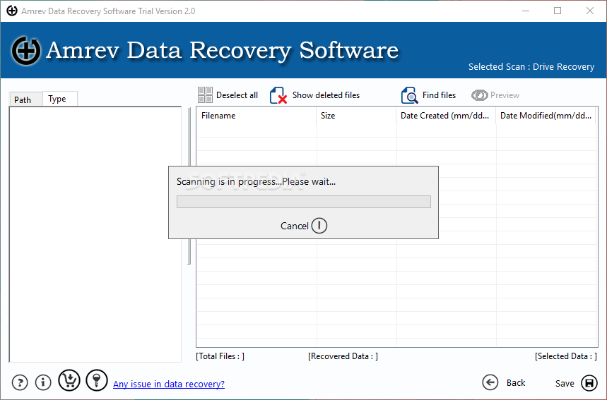Open 'Any issue in data recovery?' link
This screenshot has height=400, width=607.
click(x=169, y=384)
